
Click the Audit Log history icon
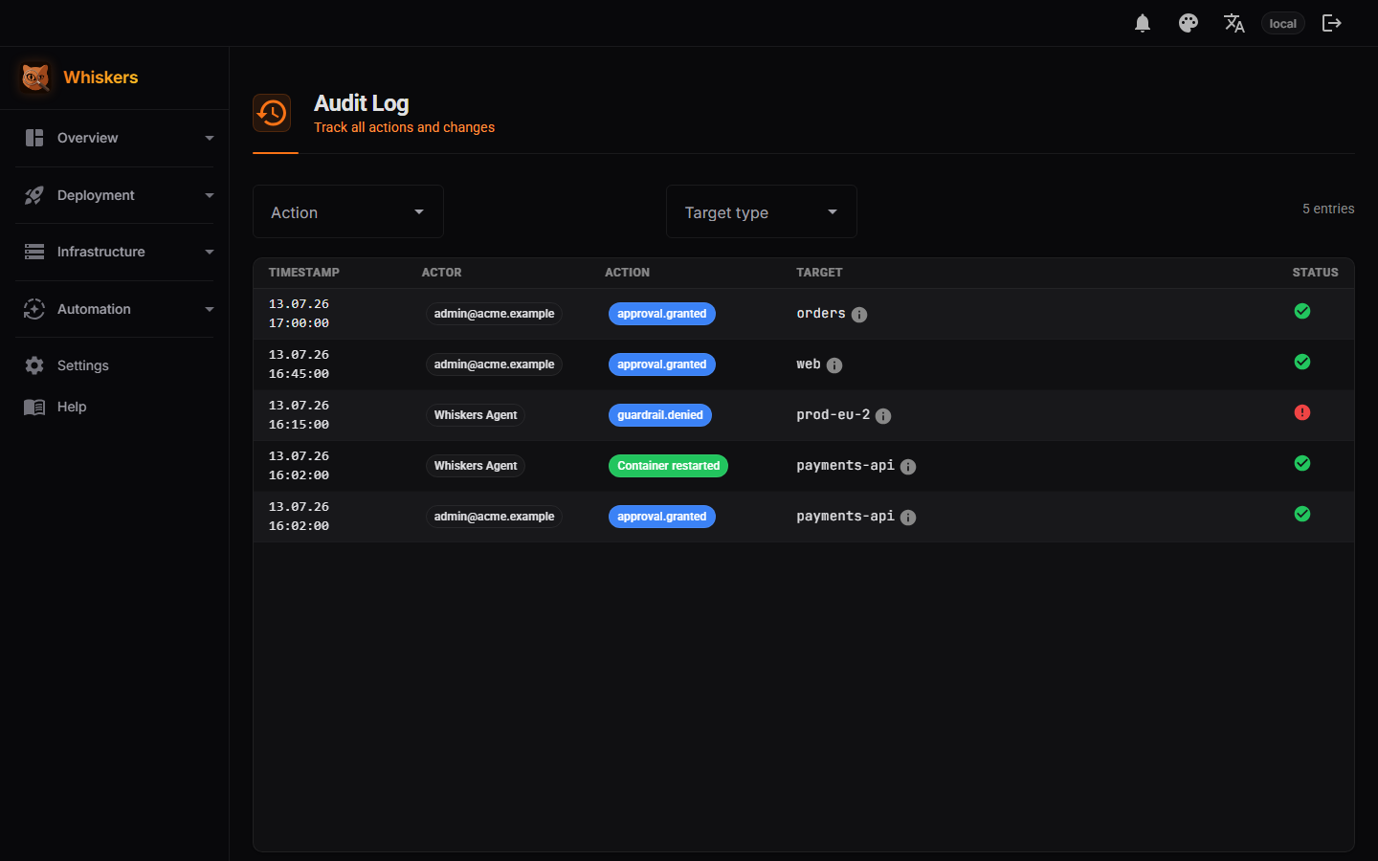[x=272, y=113]
